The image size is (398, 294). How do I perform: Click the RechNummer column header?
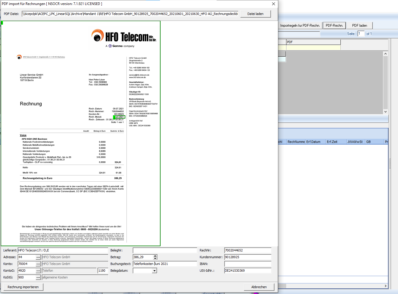pyautogui.click(x=296, y=142)
